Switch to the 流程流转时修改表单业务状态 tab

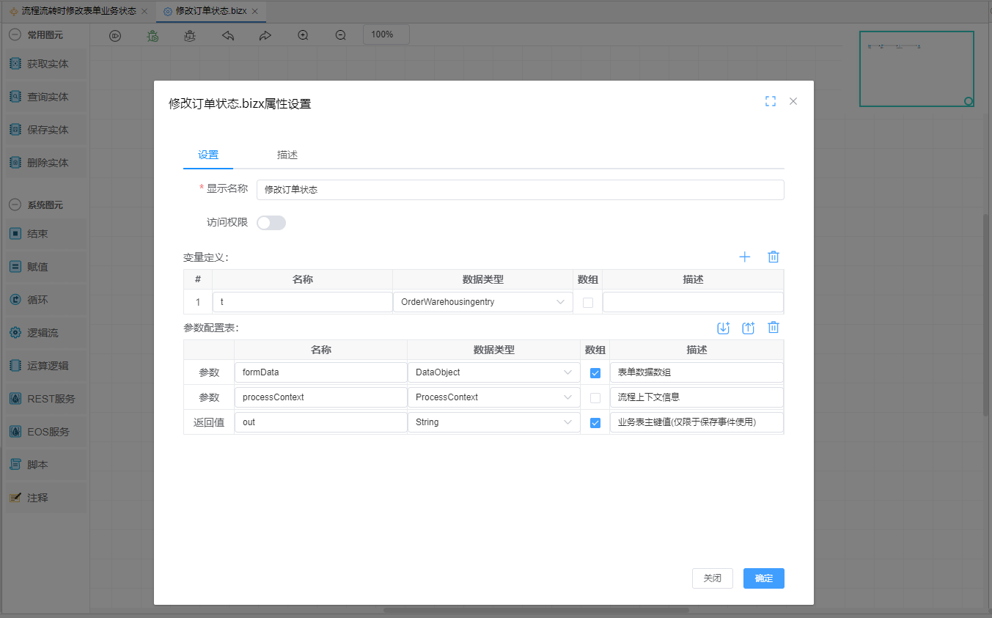pyautogui.click(x=78, y=12)
